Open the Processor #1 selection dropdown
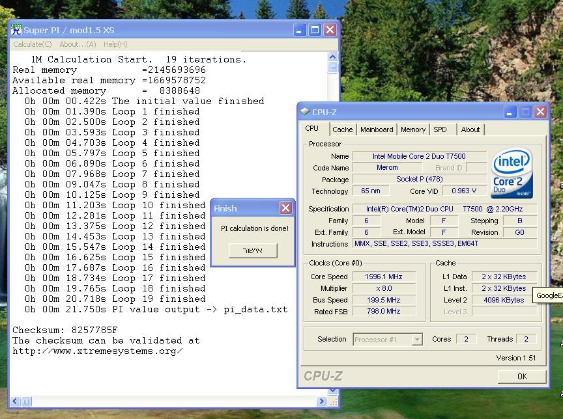 [x=388, y=340]
